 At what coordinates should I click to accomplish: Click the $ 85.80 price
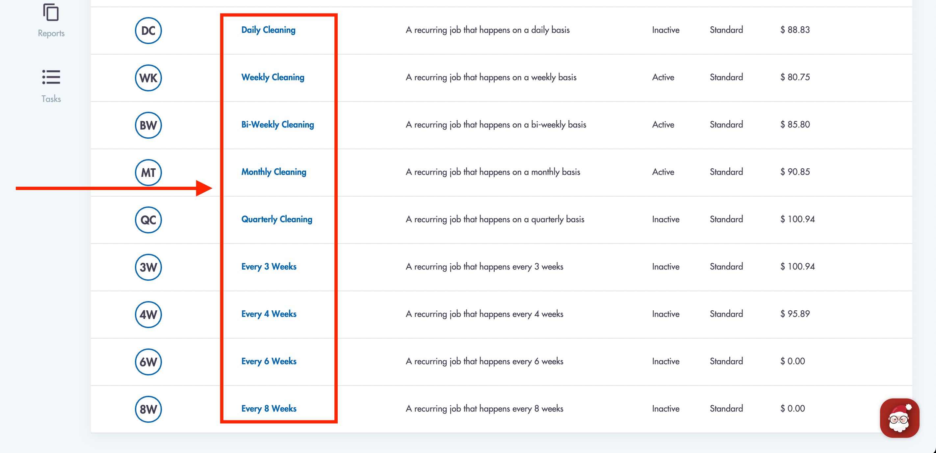pos(795,125)
